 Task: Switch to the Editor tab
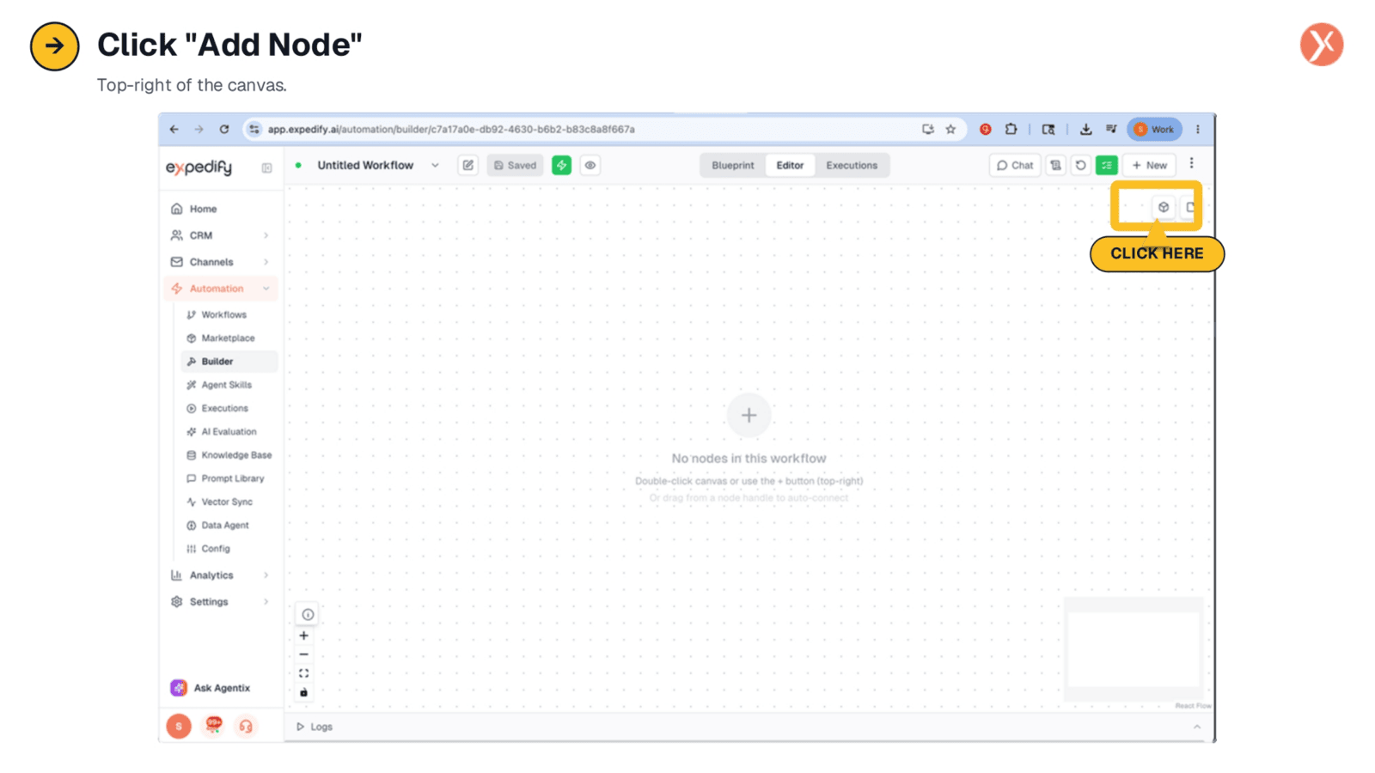pyautogui.click(x=790, y=165)
